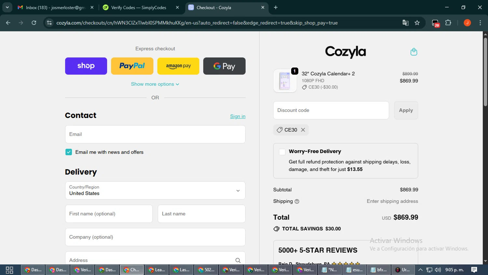Click the Company (optional) field
Image resolution: width=488 pixels, height=275 pixels.
click(155, 237)
